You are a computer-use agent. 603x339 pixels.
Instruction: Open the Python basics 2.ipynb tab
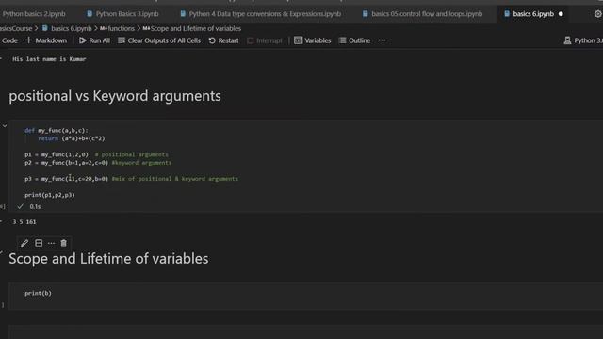pyautogui.click(x=34, y=14)
